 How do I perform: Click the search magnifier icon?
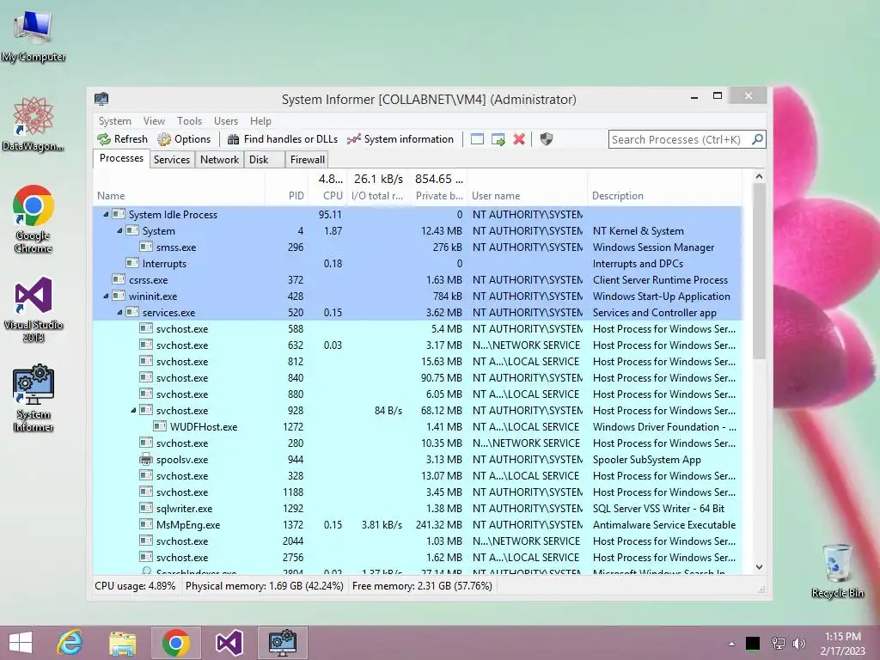pyautogui.click(x=757, y=139)
